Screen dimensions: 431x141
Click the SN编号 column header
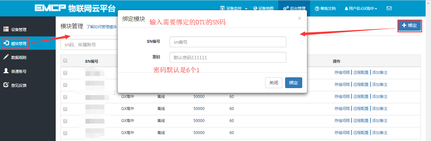point(91,61)
